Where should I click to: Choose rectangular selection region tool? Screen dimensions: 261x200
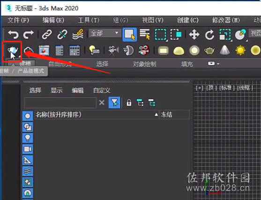click(161, 35)
